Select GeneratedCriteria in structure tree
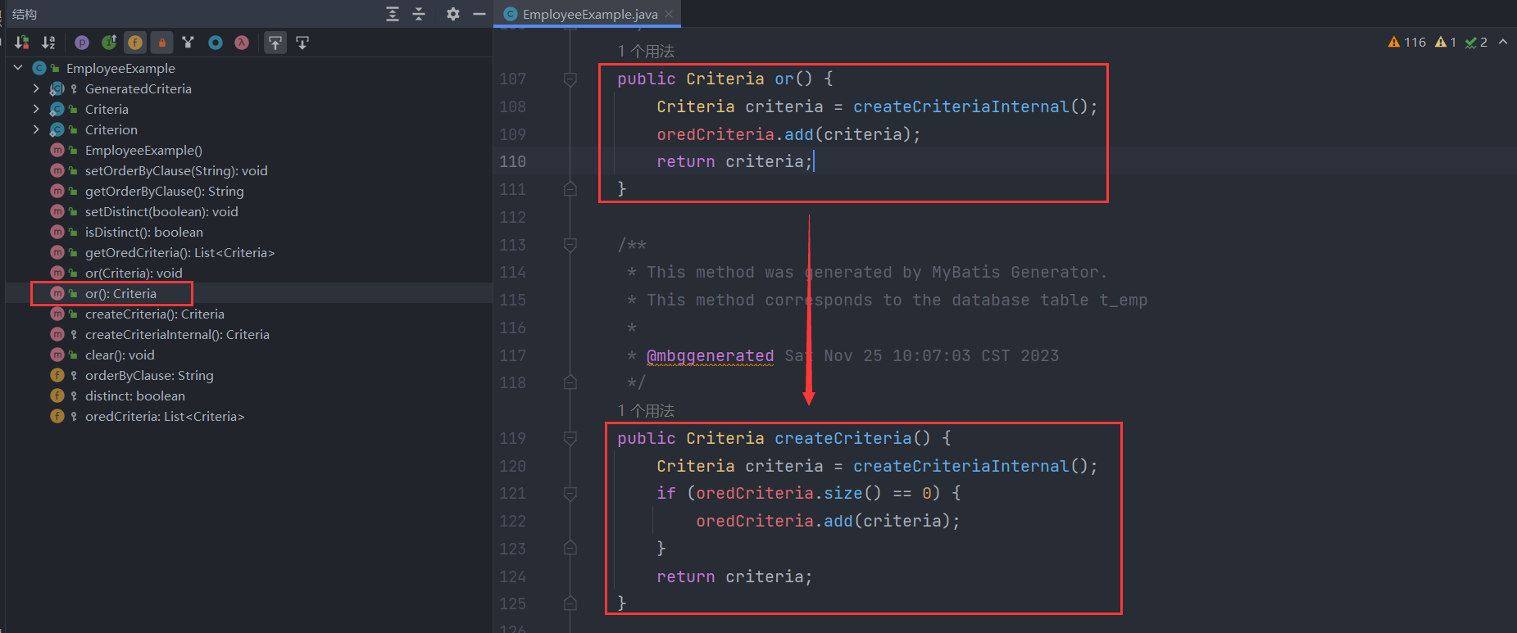The height and width of the screenshot is (633, 1517). (138, 88)
